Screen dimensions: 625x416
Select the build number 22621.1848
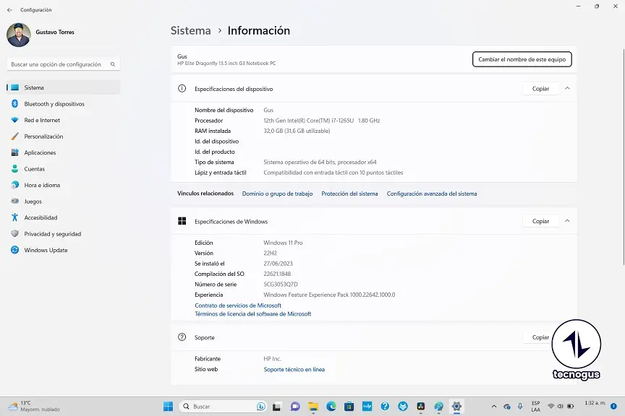[x=277, y=274]
